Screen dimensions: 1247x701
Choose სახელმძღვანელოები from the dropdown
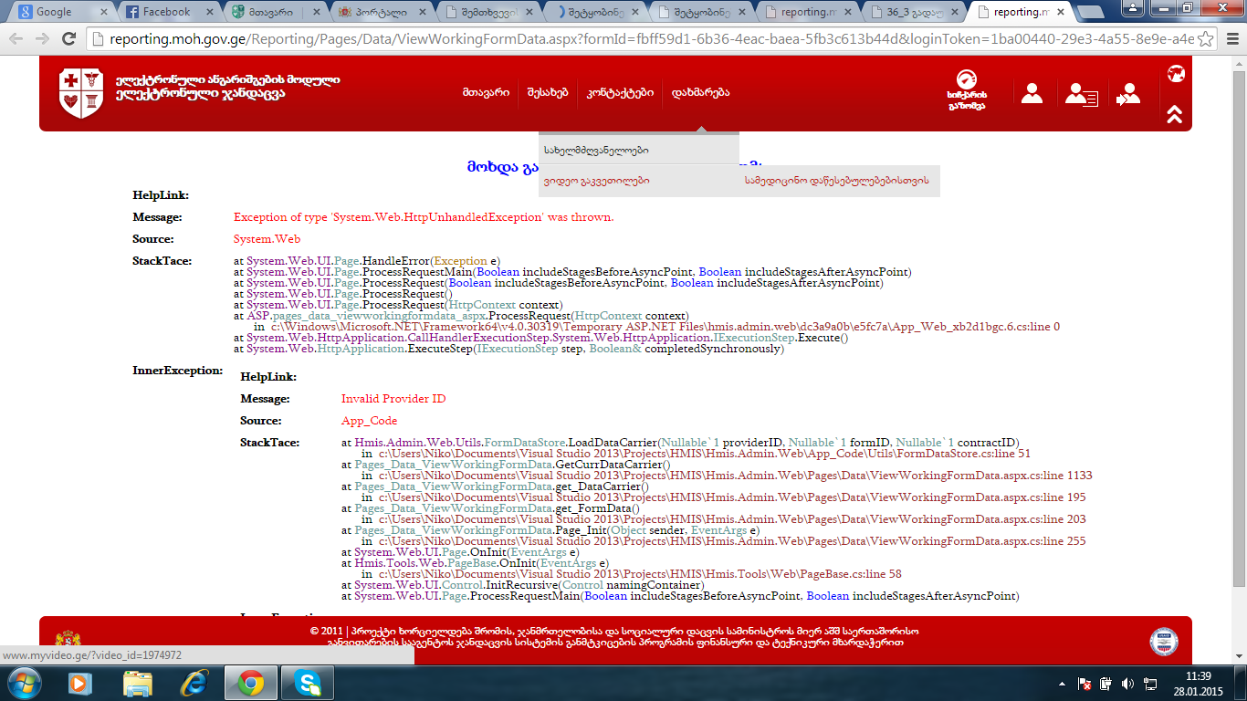click(x=596, y=150)
